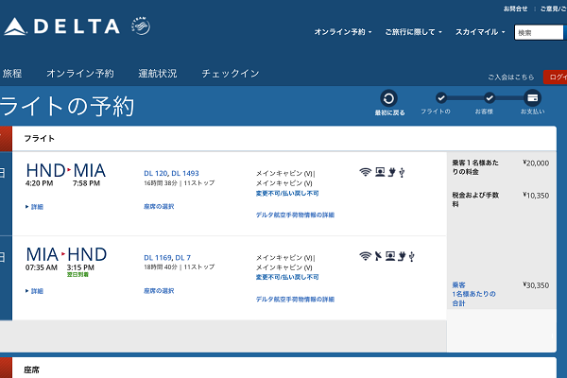Click the SkyTeam emblem icon
This screenshot has width=567, height=378.
point(141,26)
